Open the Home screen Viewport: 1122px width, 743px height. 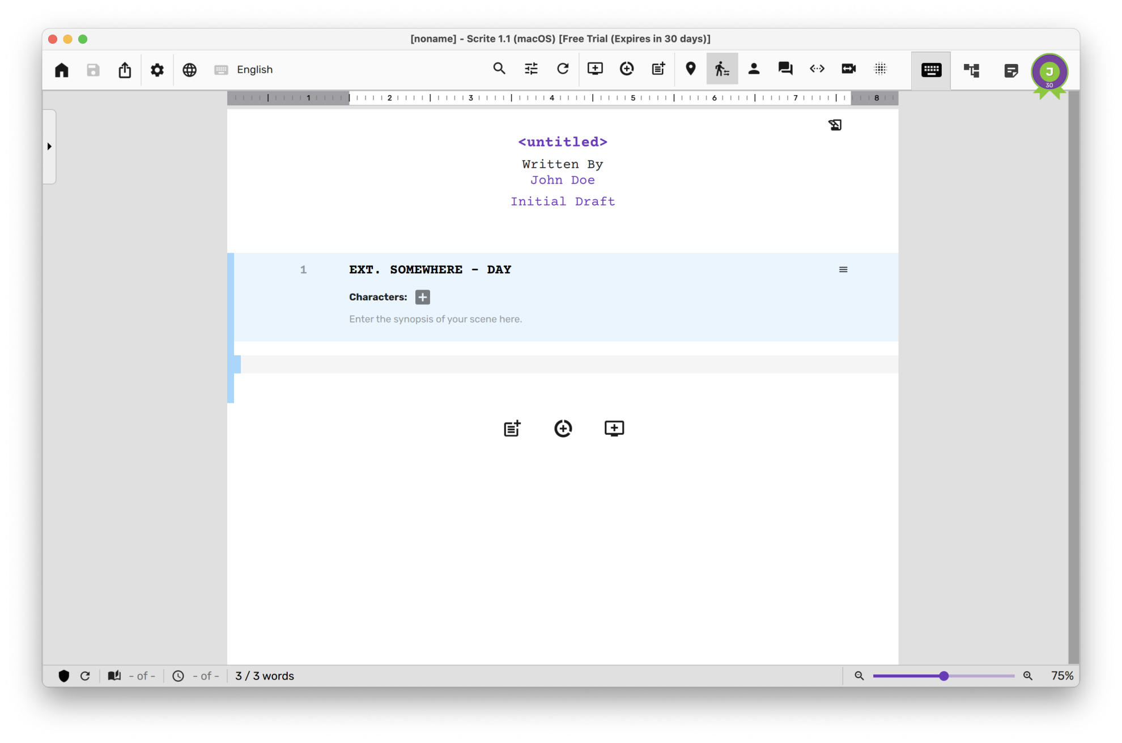pos(61,70)
